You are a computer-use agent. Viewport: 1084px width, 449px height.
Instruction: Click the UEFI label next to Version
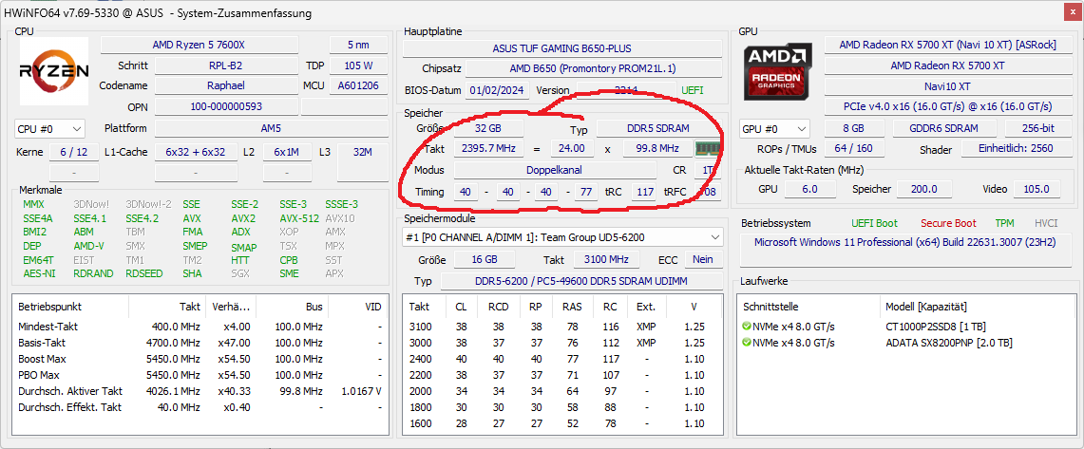[x=693, y=90]
